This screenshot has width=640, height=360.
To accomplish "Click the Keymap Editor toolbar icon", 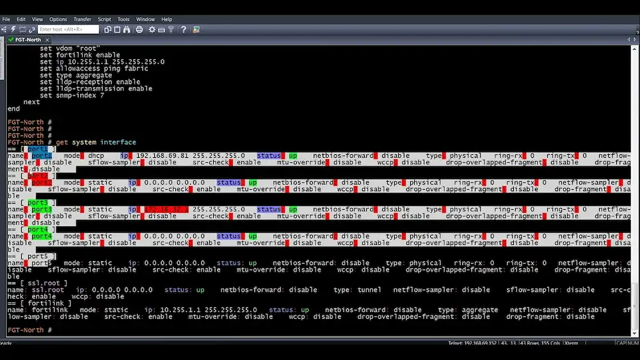I will [162, 29].
